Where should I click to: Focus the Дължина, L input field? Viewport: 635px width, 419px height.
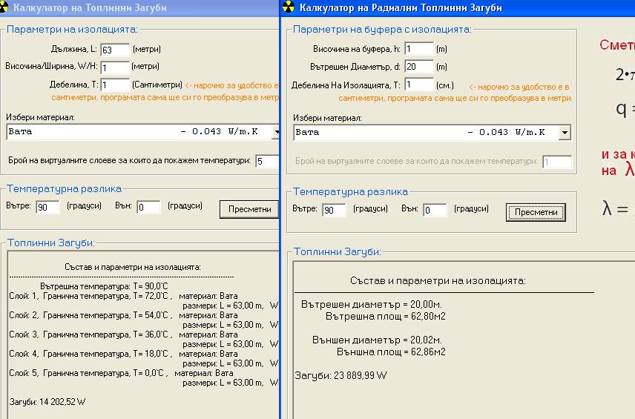(115, 50)
